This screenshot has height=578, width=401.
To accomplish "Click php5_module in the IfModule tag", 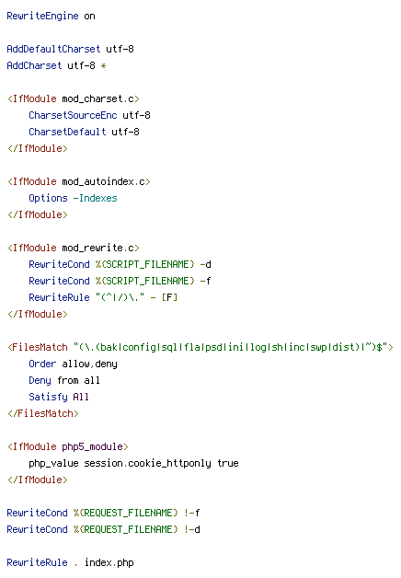I will [92, 446].
